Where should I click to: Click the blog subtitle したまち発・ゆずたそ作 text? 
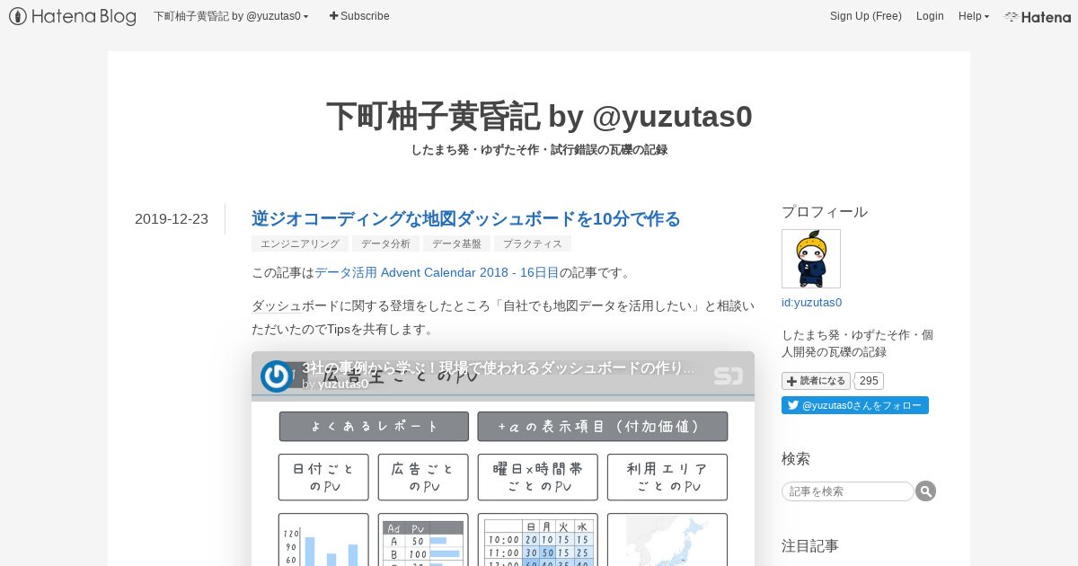click(539, 150)
